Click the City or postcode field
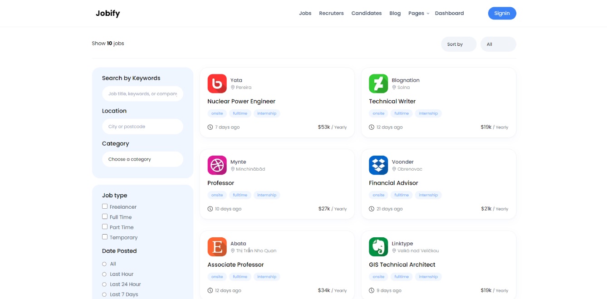The height and width of the screenshot is (299, 607). [142, 127]
